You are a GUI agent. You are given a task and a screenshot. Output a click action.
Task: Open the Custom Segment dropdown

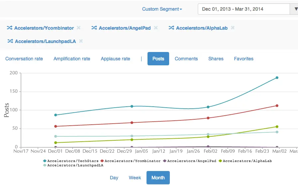click(162, 9)
